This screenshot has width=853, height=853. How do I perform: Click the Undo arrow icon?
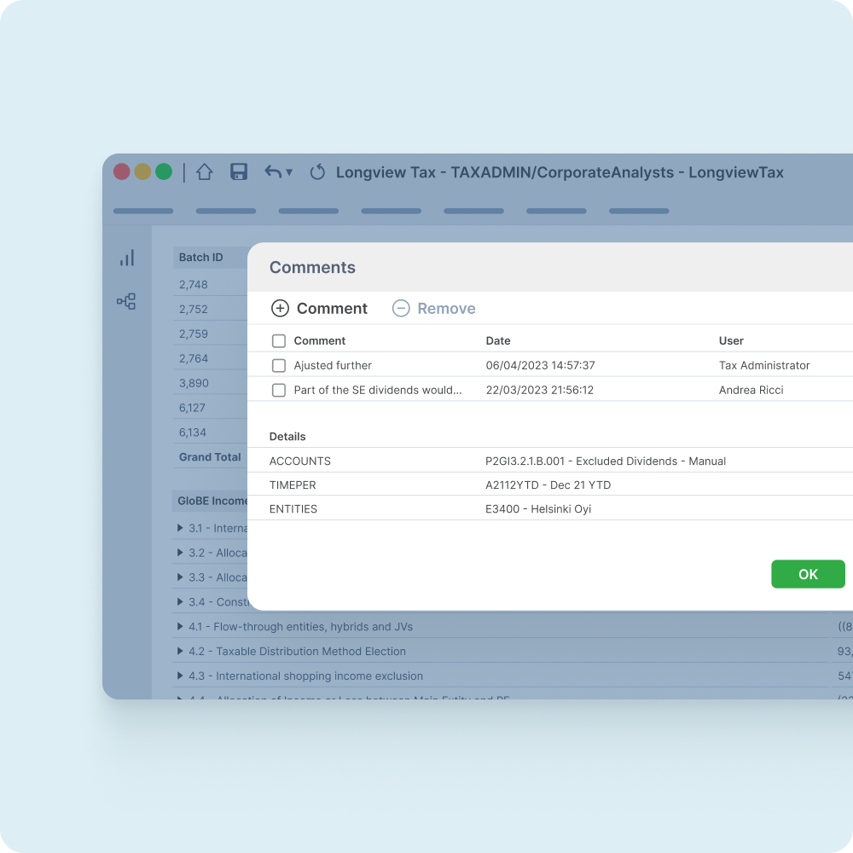pyautogui.click(x=272, y=172)
